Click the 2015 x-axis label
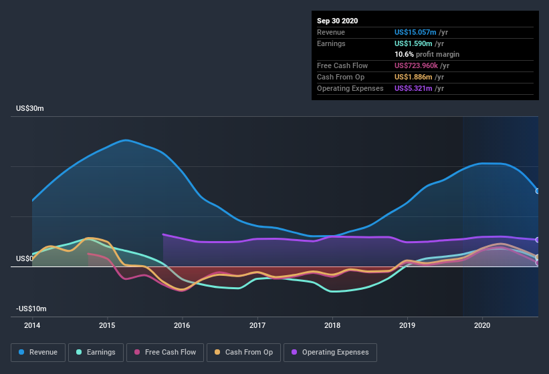Screen dimensions: 549x374 coord(107,325)
